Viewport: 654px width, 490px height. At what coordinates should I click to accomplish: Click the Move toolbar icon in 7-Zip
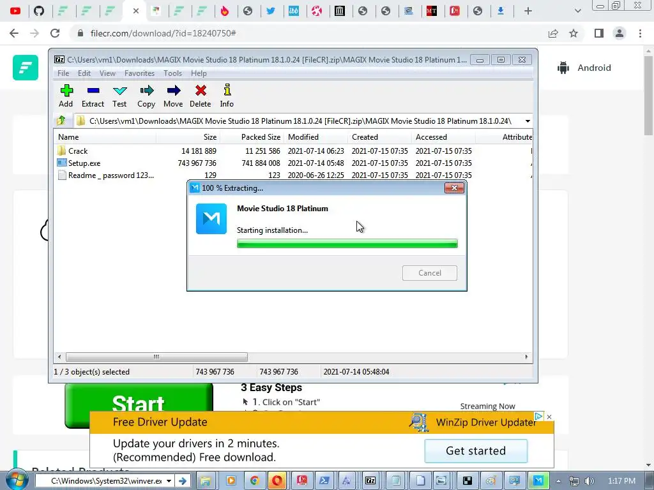(173, 96)
